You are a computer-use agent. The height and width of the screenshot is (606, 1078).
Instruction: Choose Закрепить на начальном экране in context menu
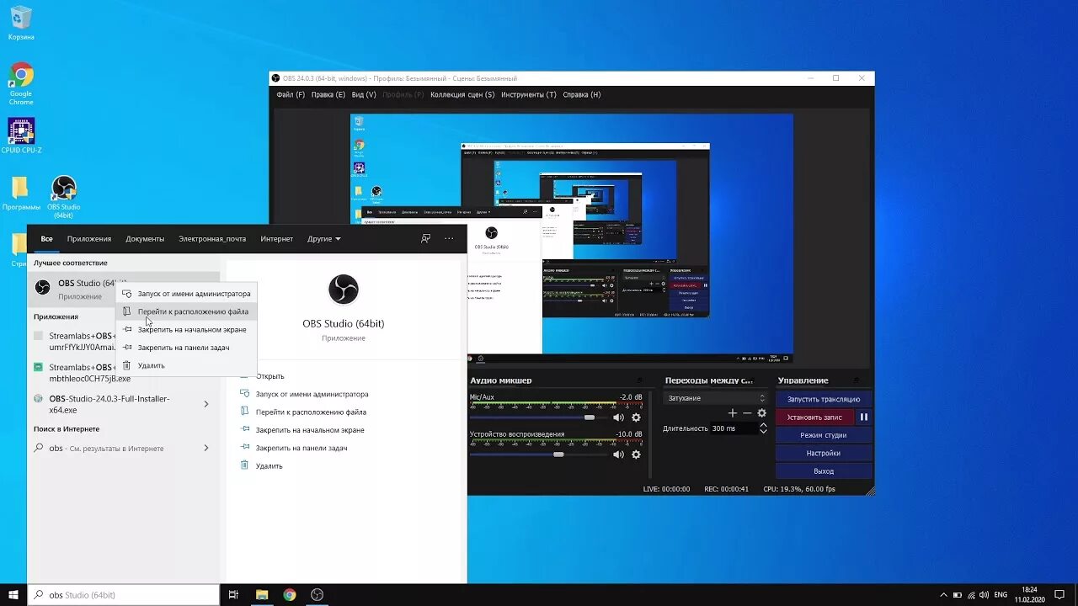click(186, 330)
